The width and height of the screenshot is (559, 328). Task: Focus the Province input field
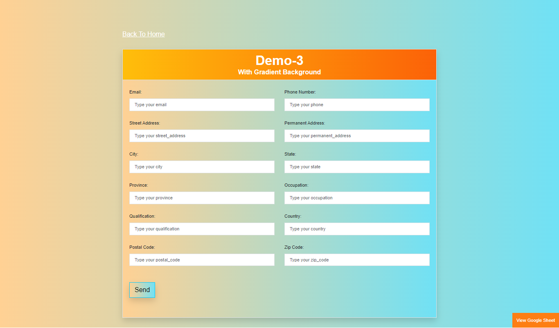click(202, 198)
